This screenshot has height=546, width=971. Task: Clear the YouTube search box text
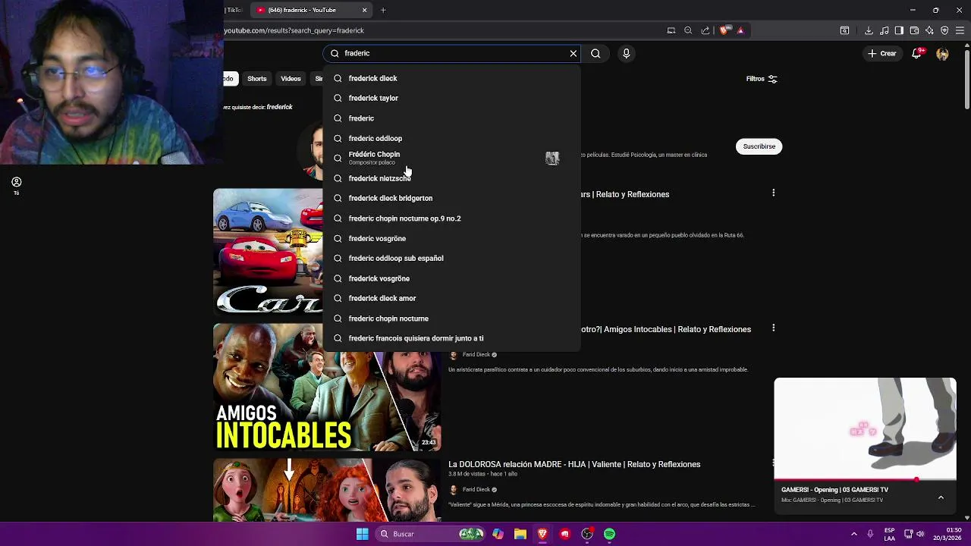573,53
